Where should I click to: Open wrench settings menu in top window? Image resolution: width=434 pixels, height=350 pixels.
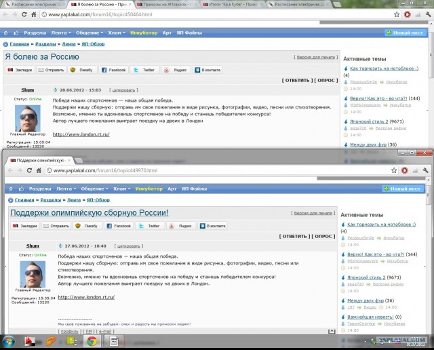coord(428,14)
